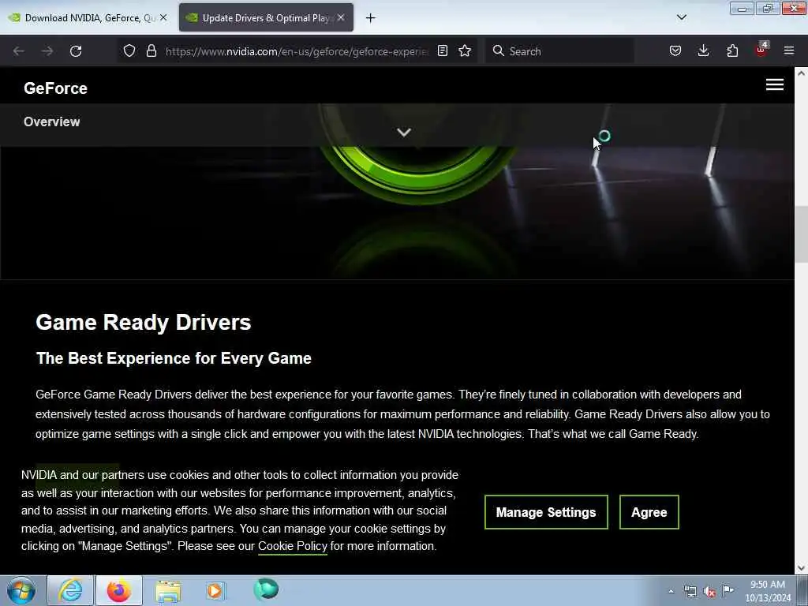Click the taskbar clock 9:50 AM

point(767,590)
